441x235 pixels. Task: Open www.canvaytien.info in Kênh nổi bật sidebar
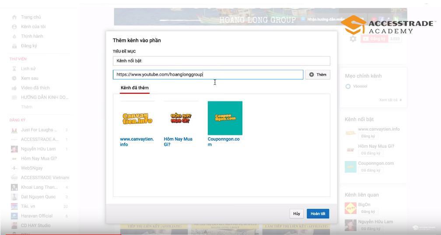click(x=379, y=129)
